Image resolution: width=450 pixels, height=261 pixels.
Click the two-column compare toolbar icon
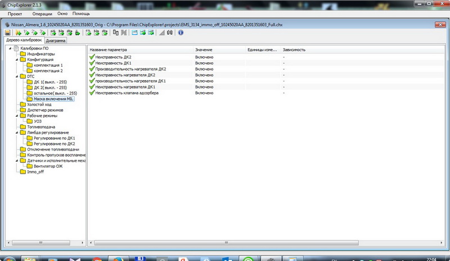click(115, 33)
